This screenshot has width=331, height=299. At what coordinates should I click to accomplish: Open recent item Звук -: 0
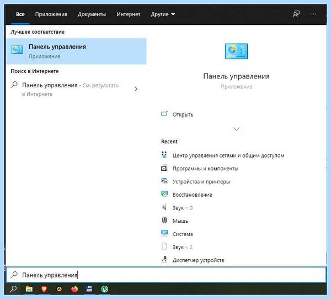(183, 208)
